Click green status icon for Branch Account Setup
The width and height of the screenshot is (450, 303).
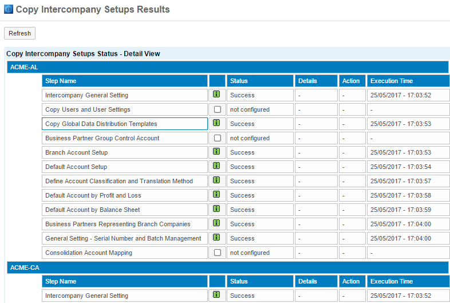pyautogui.click(x=216, y=152)
